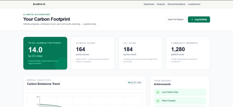The image size is (233, 107).
Task: Switch to the Leaderboard page
Action: click(x=194, y=4)
